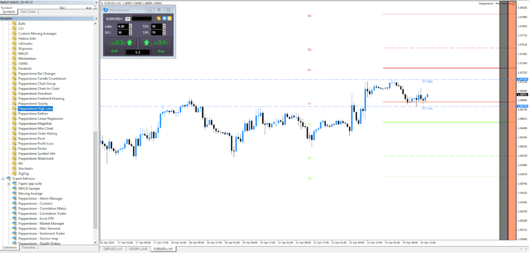
Task: Click the Pepperstone - Sentiment Trader icon
Action: (14, 233)
